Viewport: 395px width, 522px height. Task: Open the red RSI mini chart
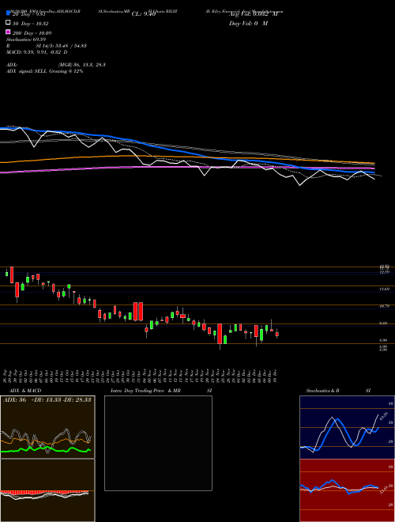347,490
